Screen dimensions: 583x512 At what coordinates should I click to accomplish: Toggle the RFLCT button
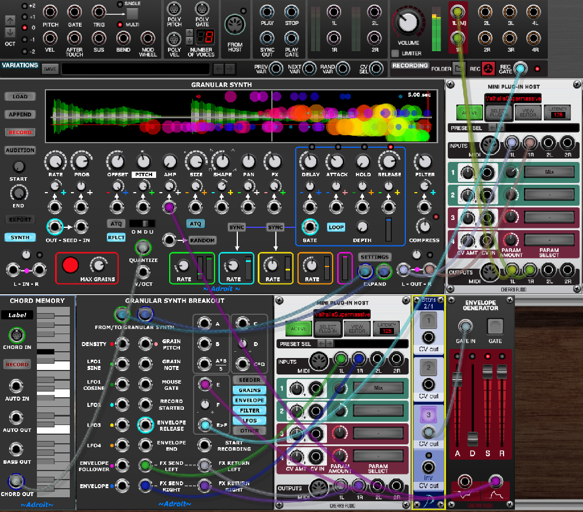point(116,238)
